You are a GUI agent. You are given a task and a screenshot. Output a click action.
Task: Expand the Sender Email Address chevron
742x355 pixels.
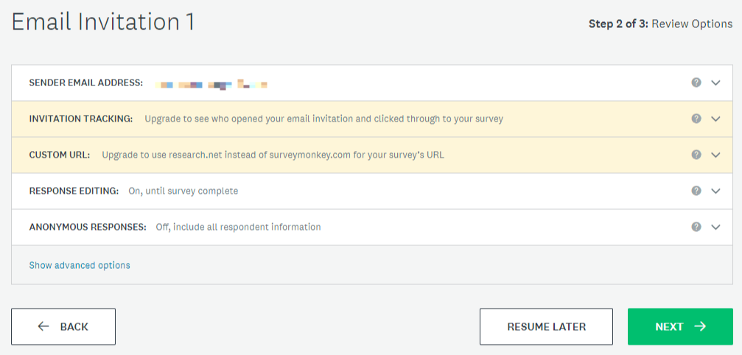pos(715,82)
